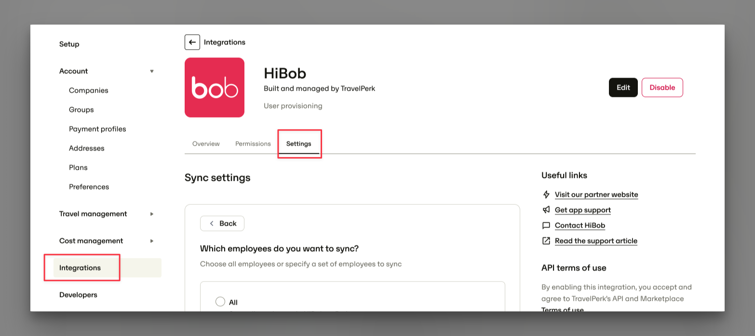Collapse the Account section arrow
Image resolution: width=755 pixels, height=336 pixels.
[152, 71]
